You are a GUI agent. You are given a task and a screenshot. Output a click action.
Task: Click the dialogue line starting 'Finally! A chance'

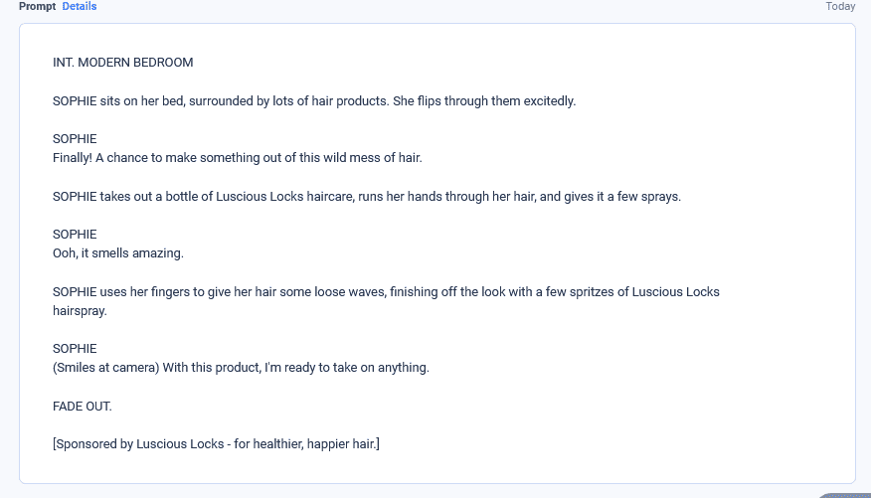[238, 158]
